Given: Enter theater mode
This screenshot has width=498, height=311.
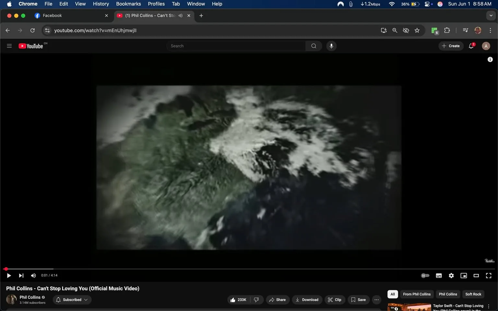Looking at the screenshot, I should pos(476,275).
